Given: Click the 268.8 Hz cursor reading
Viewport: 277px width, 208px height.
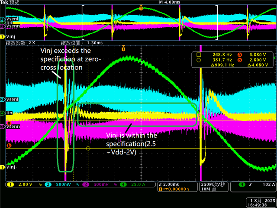Looking at the screenshot, I should coord(222,55).
